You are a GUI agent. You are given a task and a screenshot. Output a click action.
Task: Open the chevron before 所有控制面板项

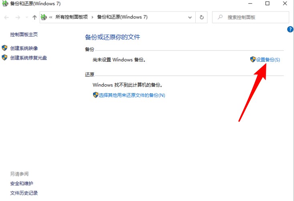[x=51, y=17]
